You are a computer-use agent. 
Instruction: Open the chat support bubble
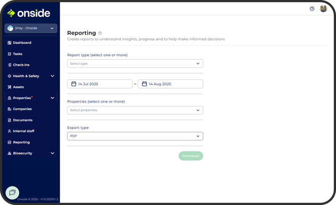click(12, 193)
